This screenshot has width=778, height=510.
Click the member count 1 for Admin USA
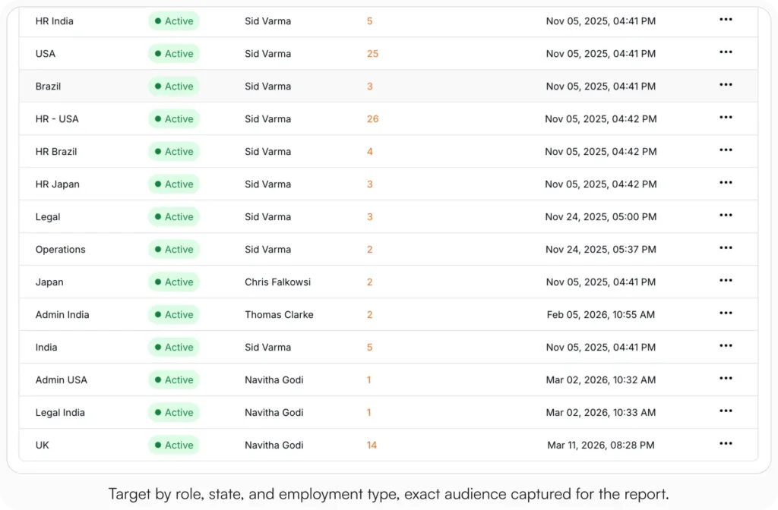point(368,380)
